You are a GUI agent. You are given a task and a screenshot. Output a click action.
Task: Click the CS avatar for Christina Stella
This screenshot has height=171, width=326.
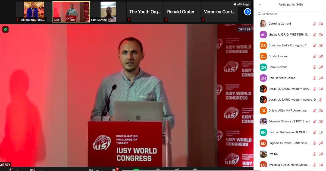(x=263, y=45)
